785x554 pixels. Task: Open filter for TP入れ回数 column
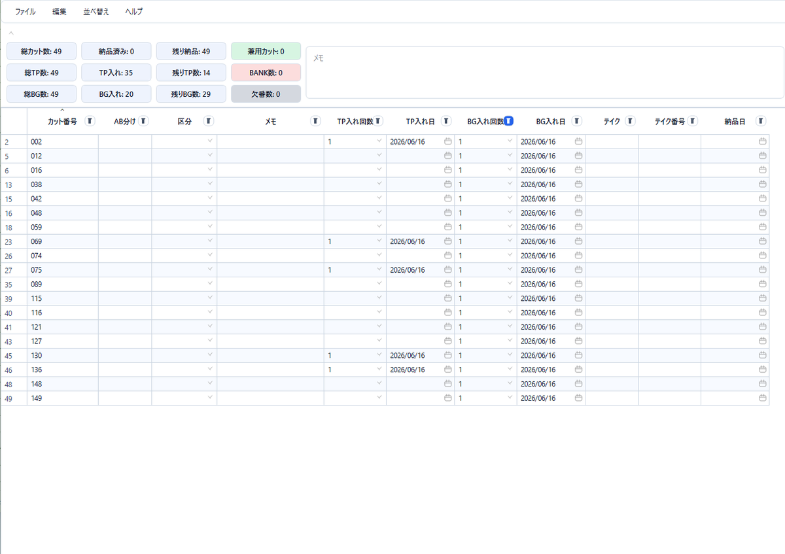pyautogui.click(x=378, y=121)
